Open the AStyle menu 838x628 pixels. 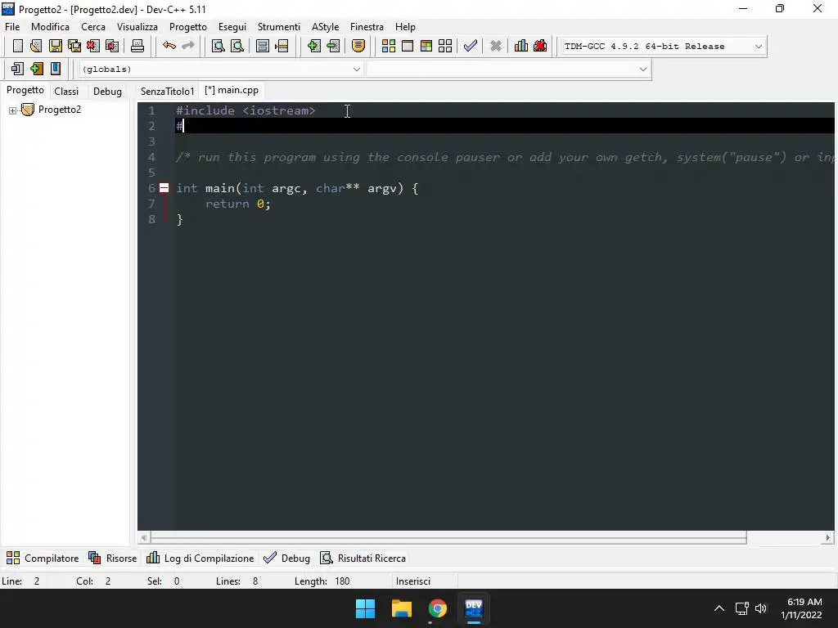pyautogui.click(x=325, y=27)
